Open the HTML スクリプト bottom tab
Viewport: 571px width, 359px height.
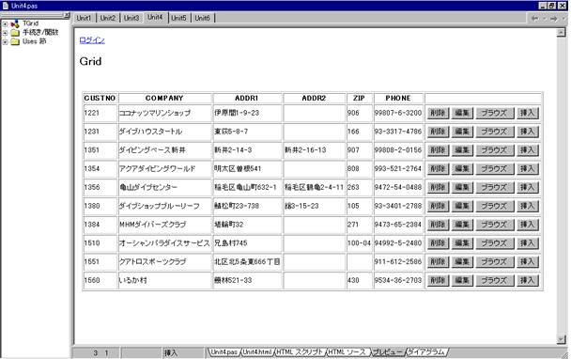pyautogui.click(x=301, y=352)
